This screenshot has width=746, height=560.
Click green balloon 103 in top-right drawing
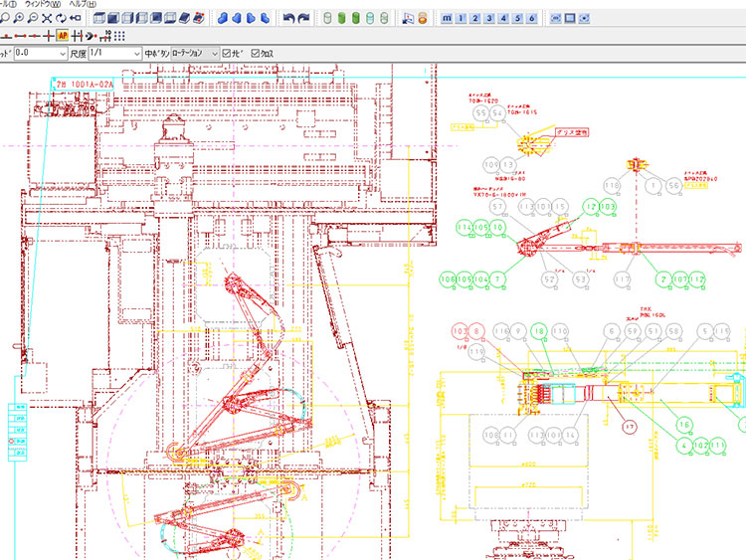tap(609, 206)
